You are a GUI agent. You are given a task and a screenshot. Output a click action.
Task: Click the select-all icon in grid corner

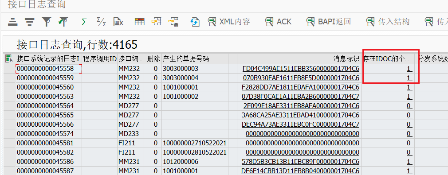pyautogui.click(x=9, y=59)
